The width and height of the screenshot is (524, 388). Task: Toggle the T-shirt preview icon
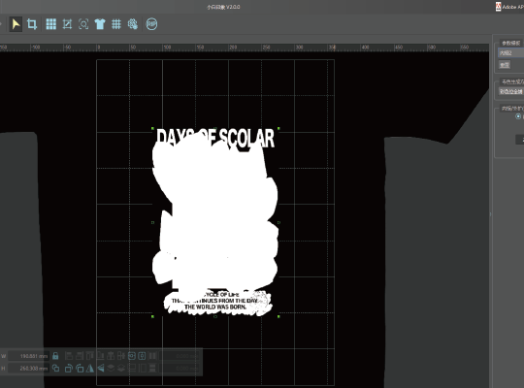[100, 24]
